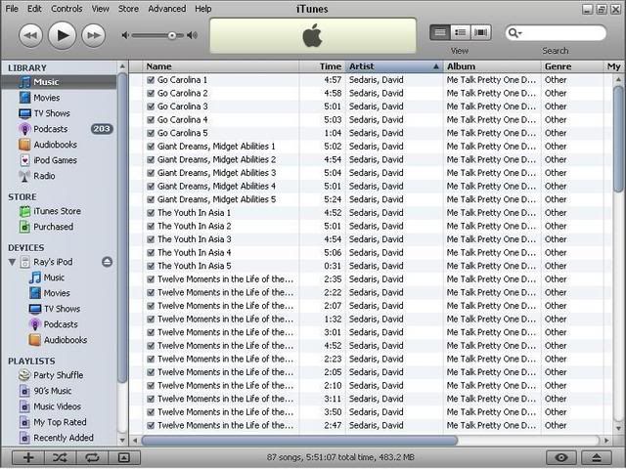626x469 pixels.
Task: Uncheck Giant Dreams, Midget Abilities 5
Action: click(151, 199)
